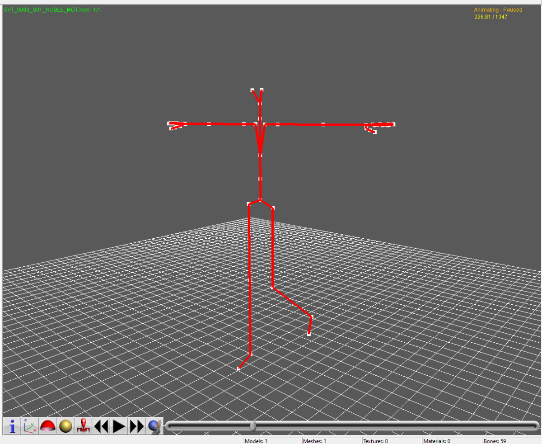Click the green .mot file name label
542x444 pixels.
52,9
